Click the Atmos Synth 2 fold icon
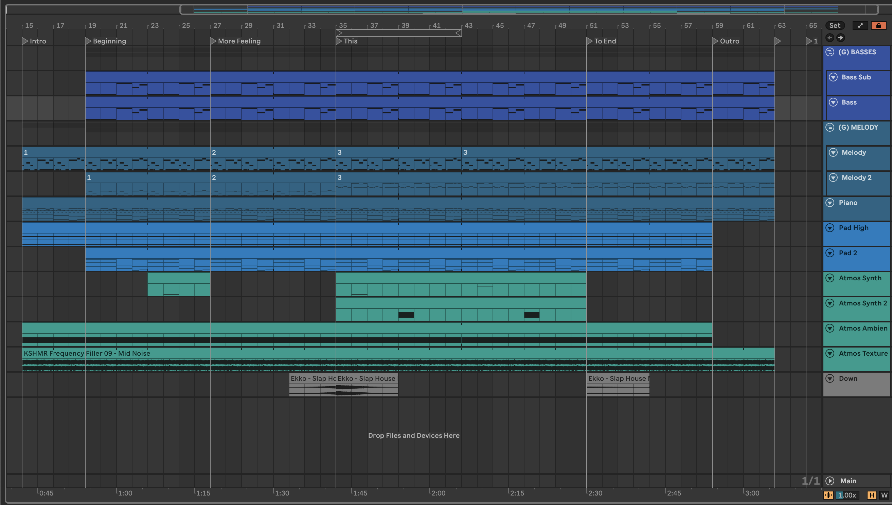 tap(829, 303)
